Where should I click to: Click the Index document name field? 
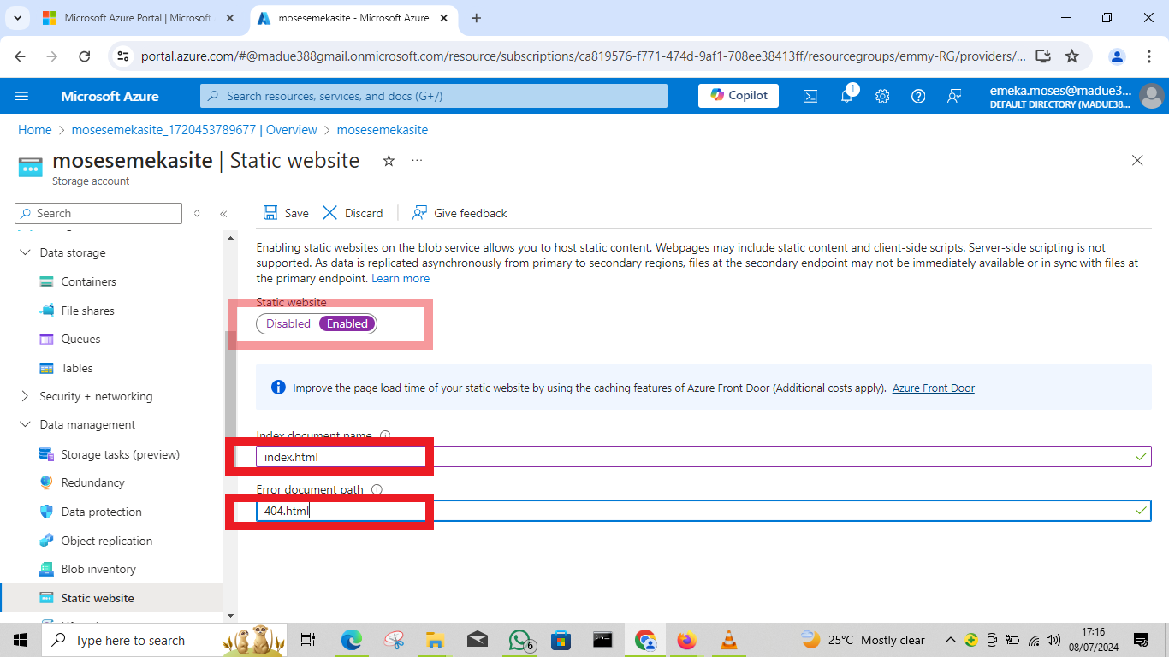click(703, 457)
